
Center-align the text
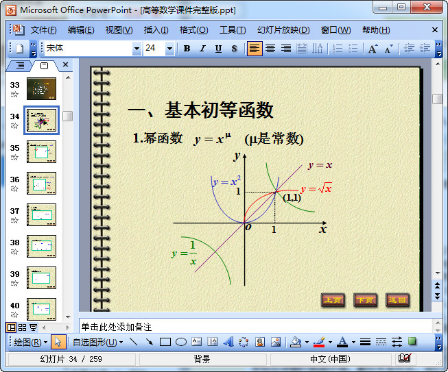point(270,49)
